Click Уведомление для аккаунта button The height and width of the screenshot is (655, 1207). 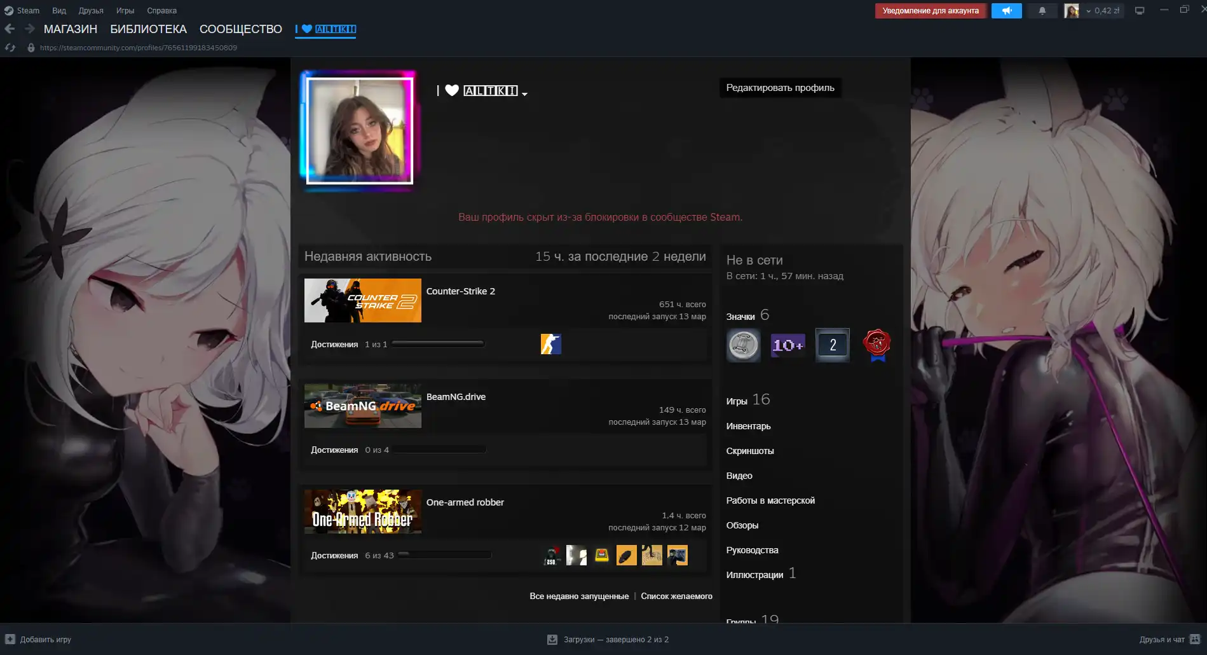pos(931,11)
